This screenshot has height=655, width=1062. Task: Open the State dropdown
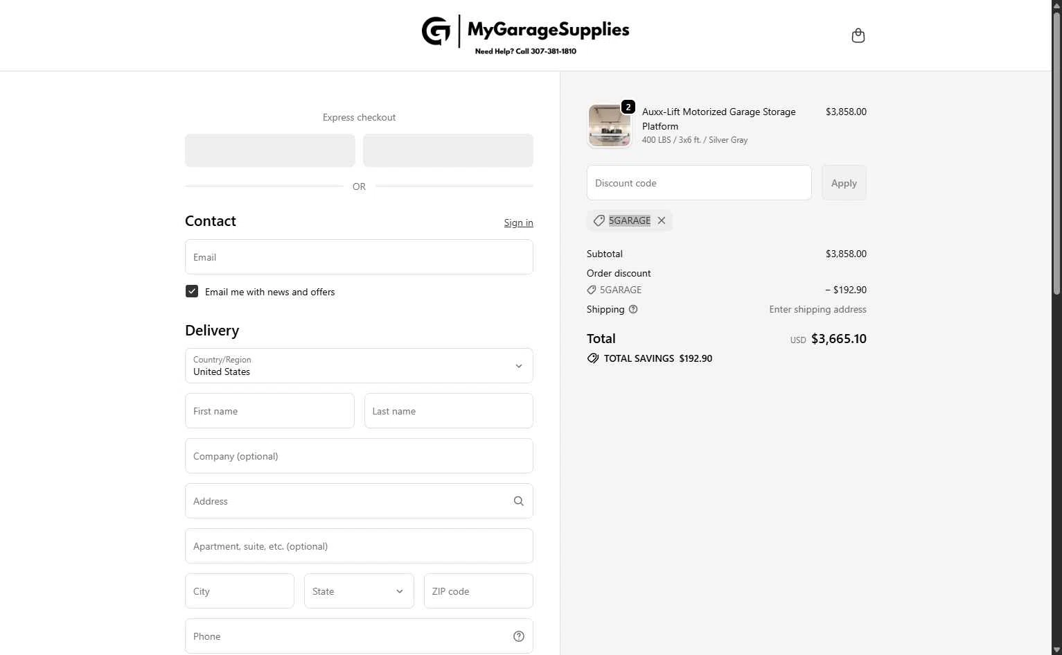[359, 591]
